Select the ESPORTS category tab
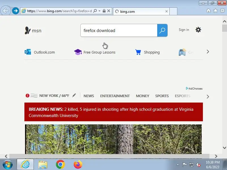The image size is (227, 170). [x=182, y=96]
